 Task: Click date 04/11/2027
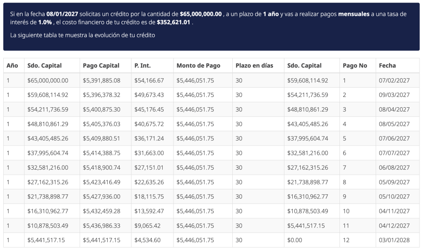[394, 211]
